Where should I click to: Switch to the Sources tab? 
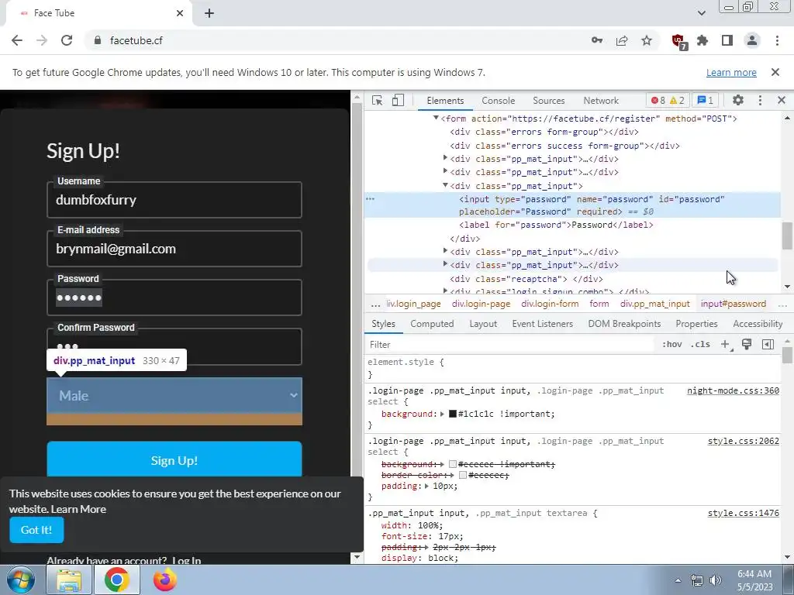pos(549,101)
